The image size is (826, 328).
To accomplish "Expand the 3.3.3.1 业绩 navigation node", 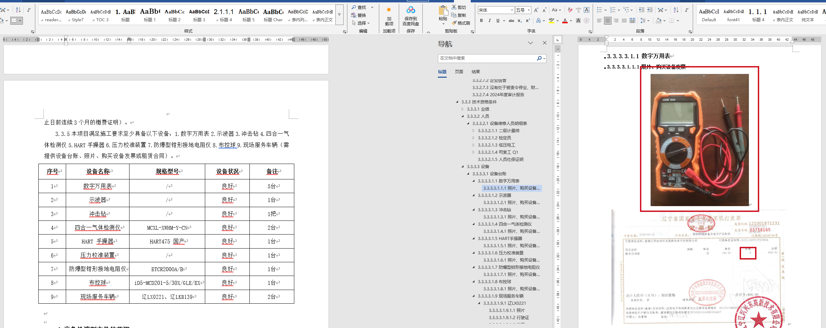I will click(463, 109).
